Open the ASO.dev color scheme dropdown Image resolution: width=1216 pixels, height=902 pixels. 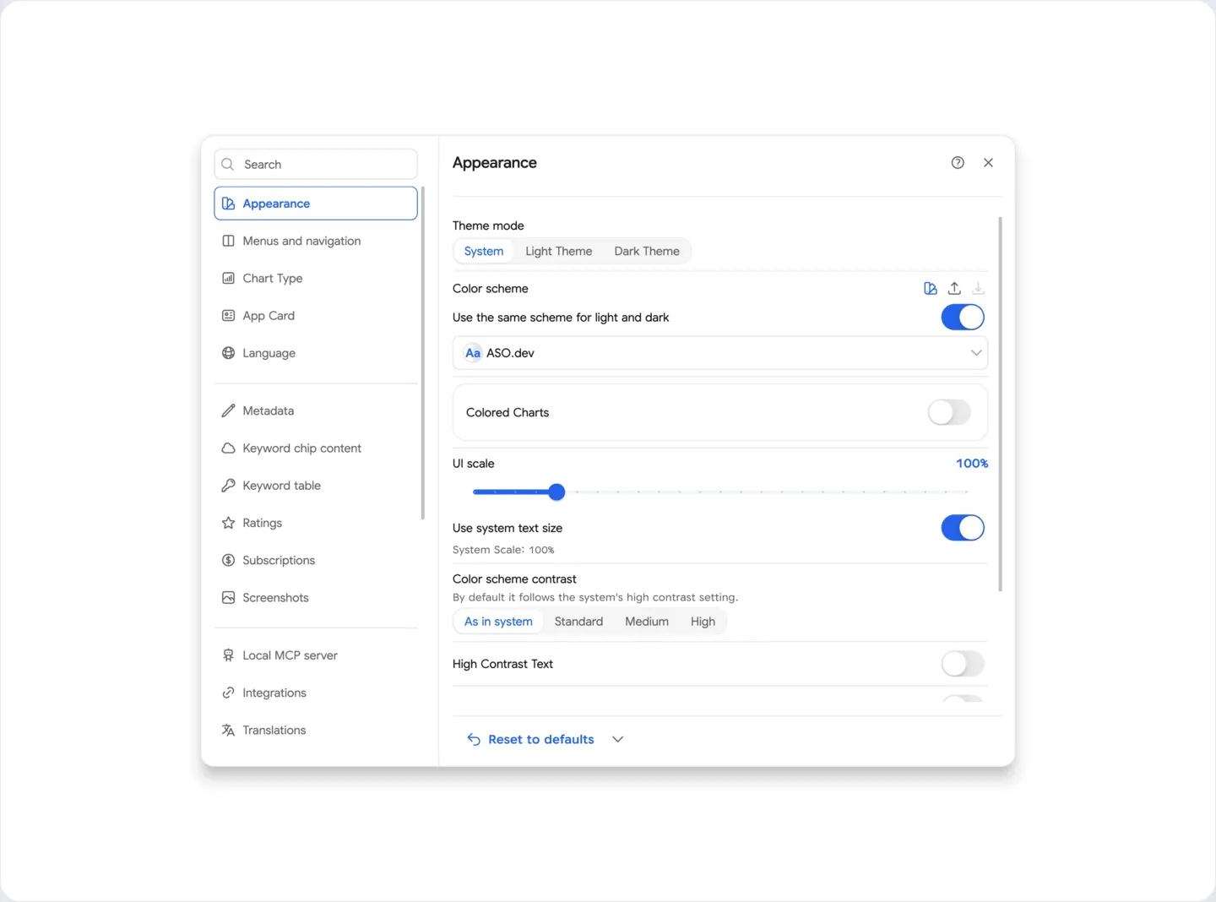click(x=720, y=353)
